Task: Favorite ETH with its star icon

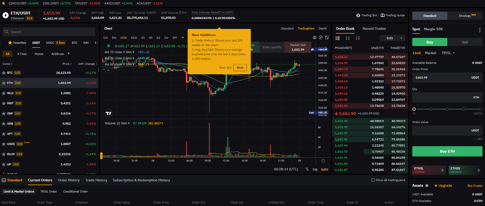Action: tap(4, 83)
